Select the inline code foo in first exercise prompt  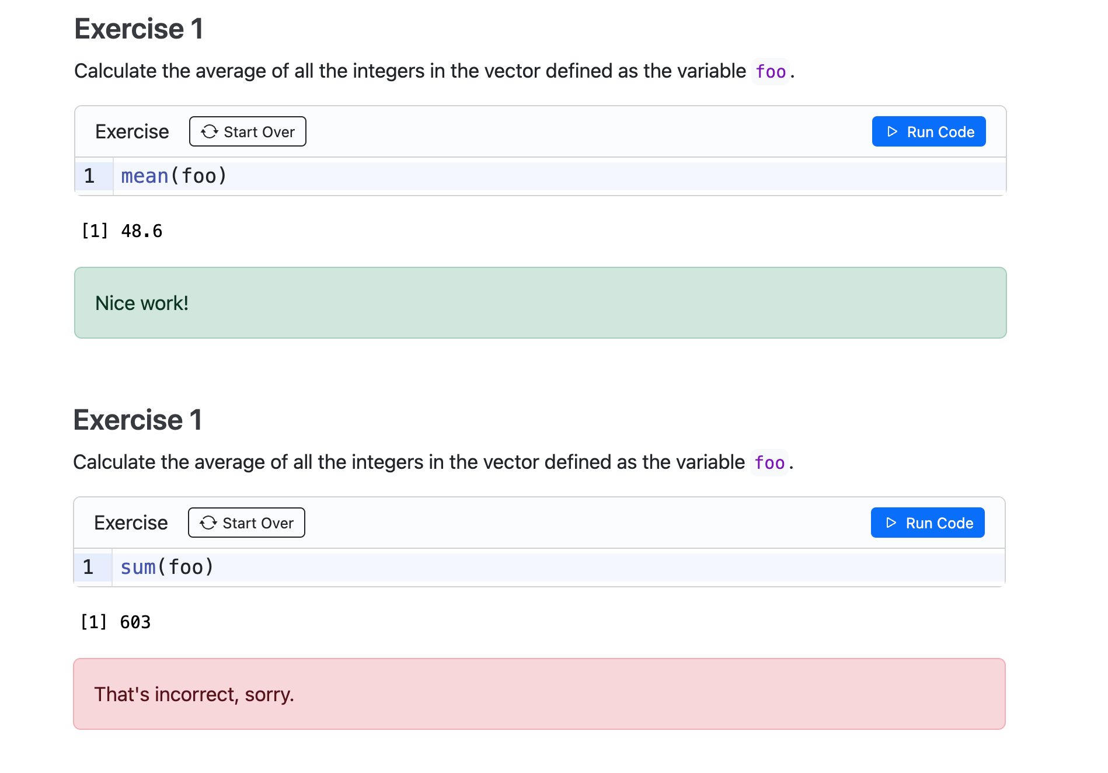[770, 71]
